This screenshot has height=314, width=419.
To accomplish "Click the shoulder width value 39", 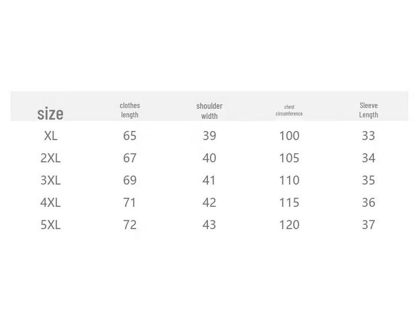I will [209, 136].
